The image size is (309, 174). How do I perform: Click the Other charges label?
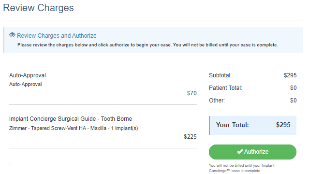coord(217,101)
